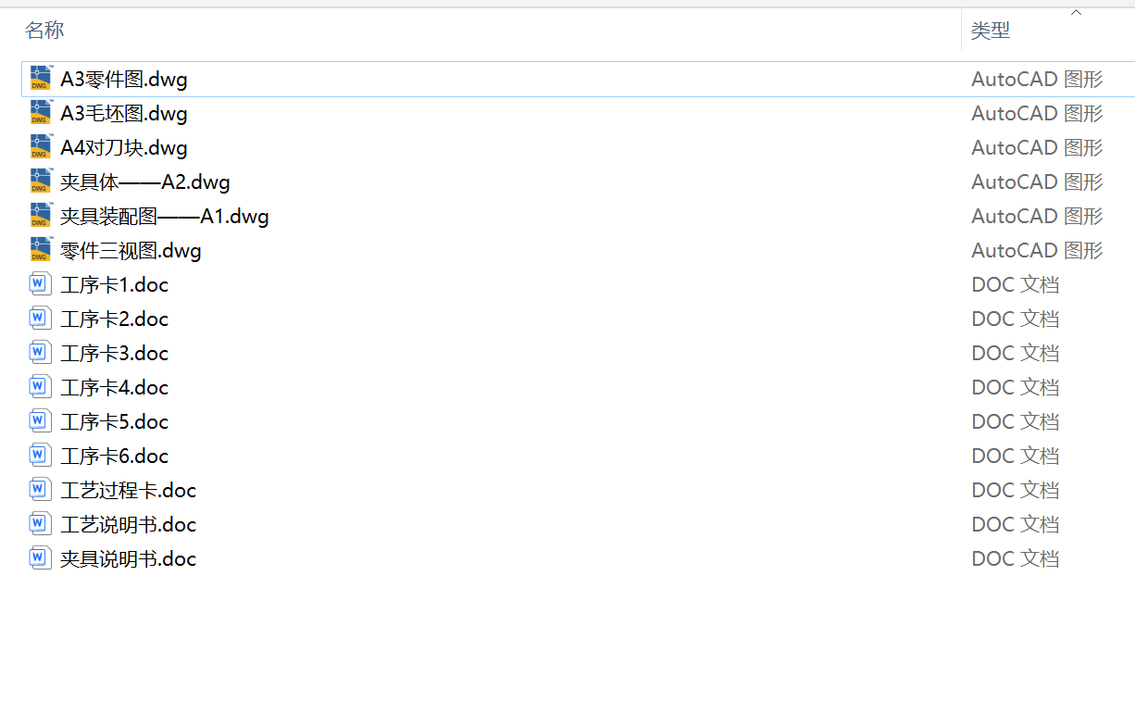Select the DWG icon next to 夹具体——A2.dwg
Image resolution: width=1135 pixels, height=726 pixels.
(41, 181)
